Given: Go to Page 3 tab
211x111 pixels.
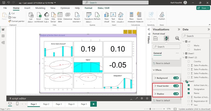Looking at the screenshot, I should 59,104.
